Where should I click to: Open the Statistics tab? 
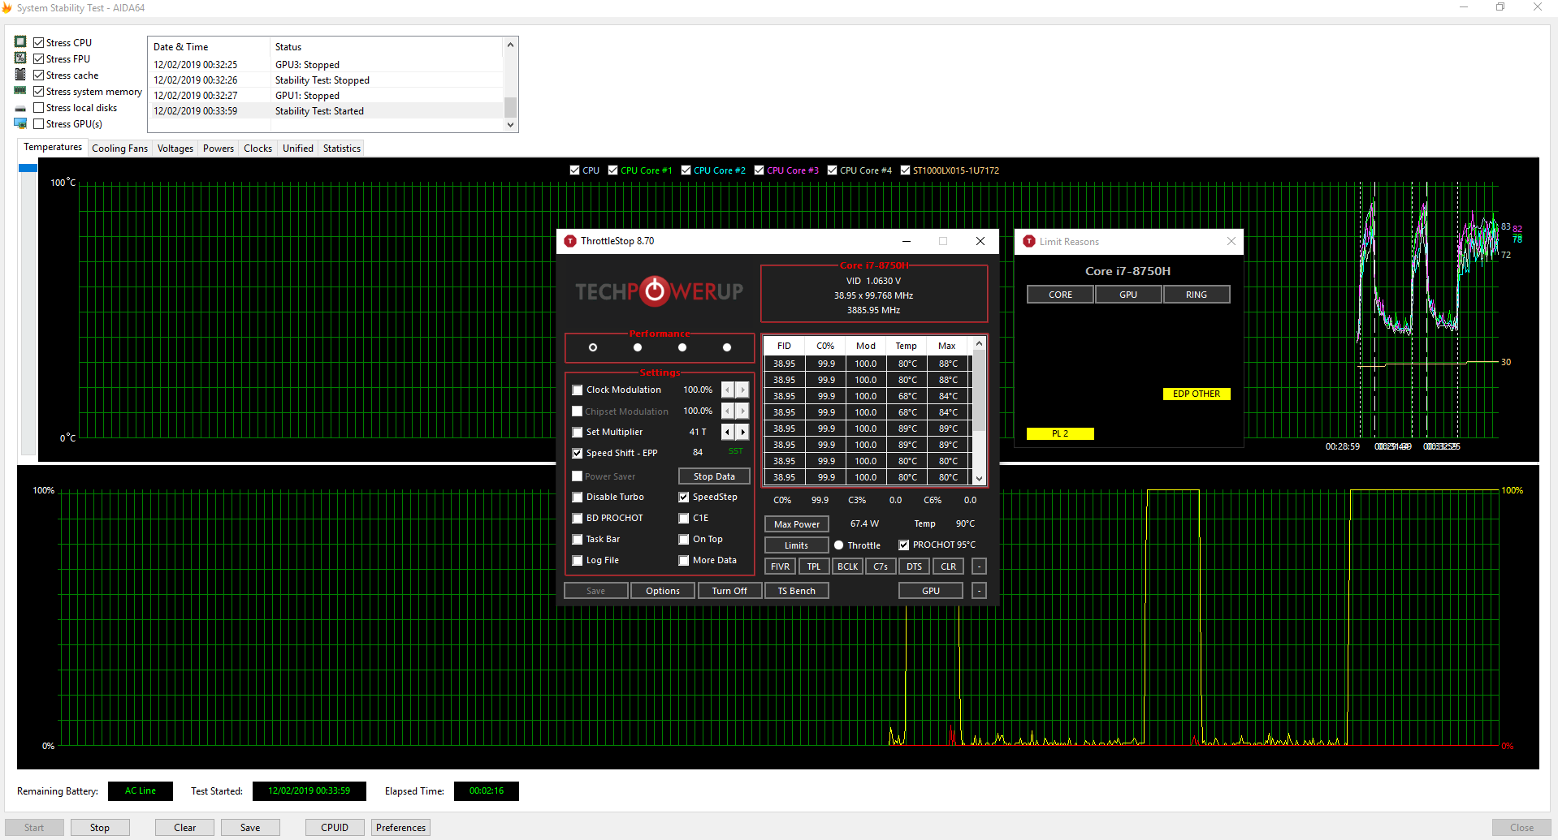coord(341,149)
